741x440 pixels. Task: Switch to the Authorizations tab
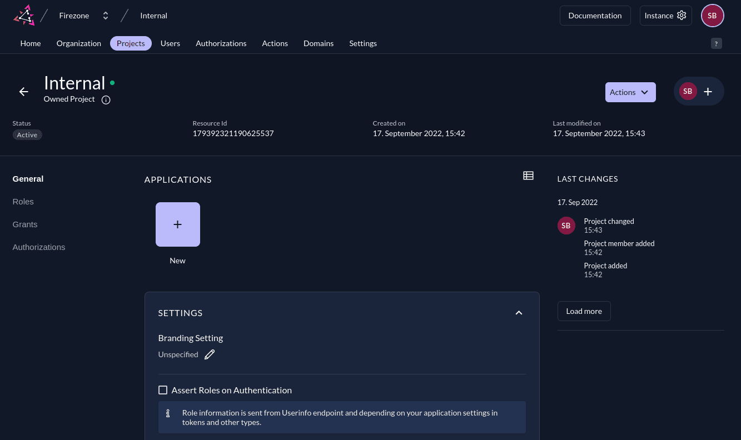click(x=221, y=43)
